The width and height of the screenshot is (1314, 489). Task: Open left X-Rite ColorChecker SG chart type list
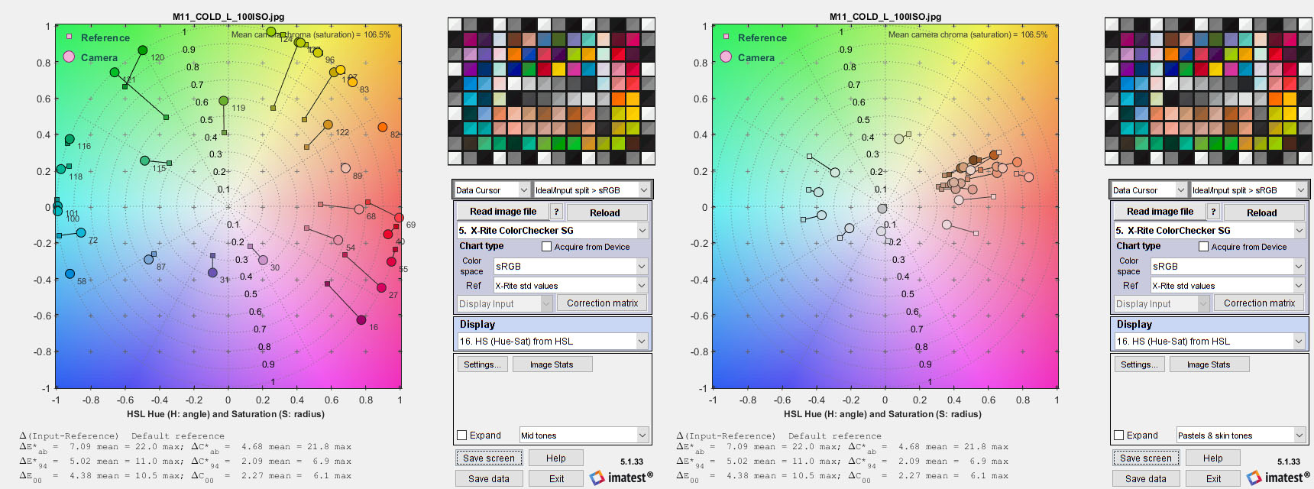[x=552, y=230]
